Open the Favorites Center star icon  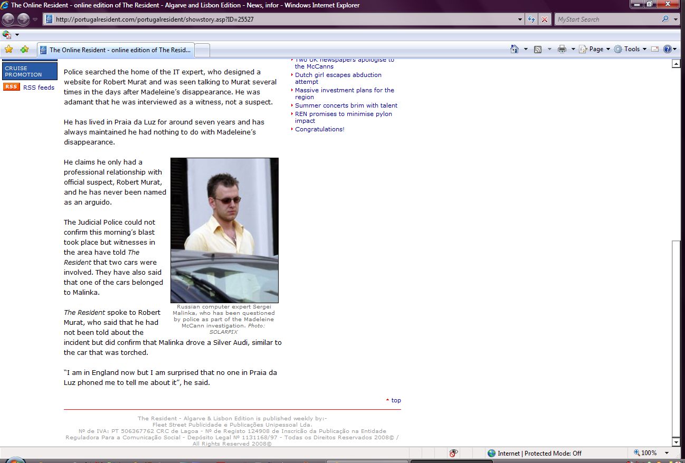point(8,50)
